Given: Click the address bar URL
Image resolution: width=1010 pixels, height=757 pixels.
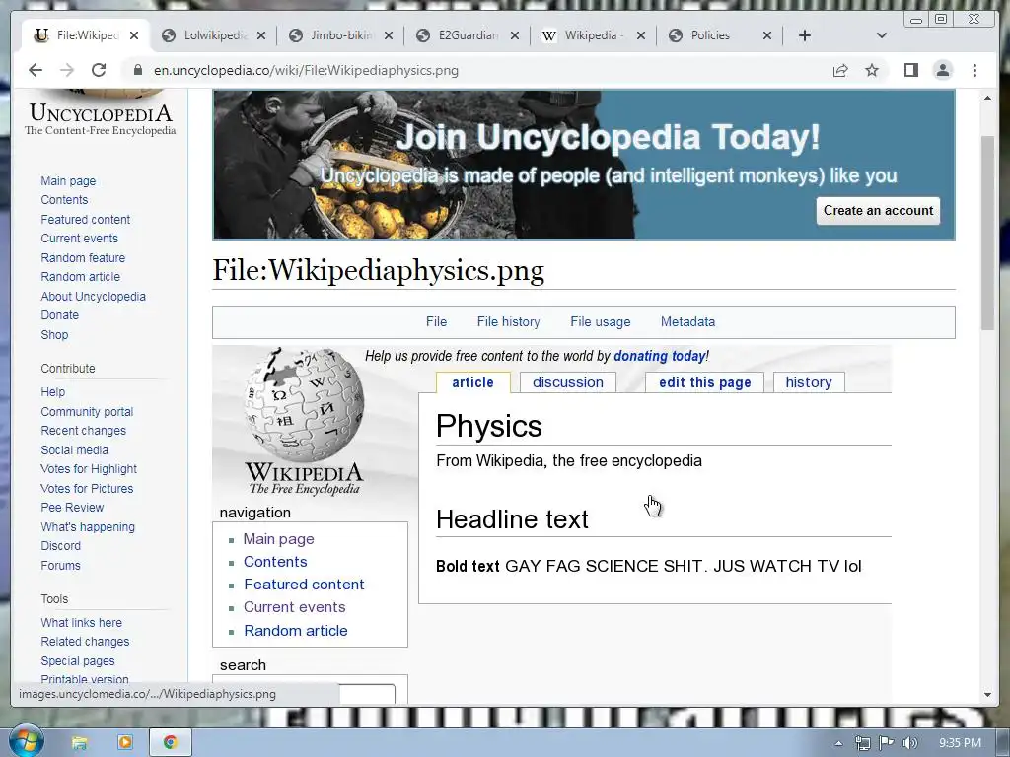Looking at the screenshot, I should [x=306, y=70].
